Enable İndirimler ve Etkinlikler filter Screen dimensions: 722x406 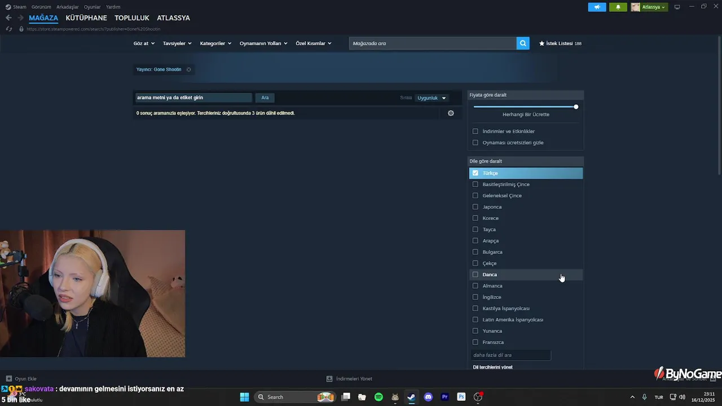(476, 131)
